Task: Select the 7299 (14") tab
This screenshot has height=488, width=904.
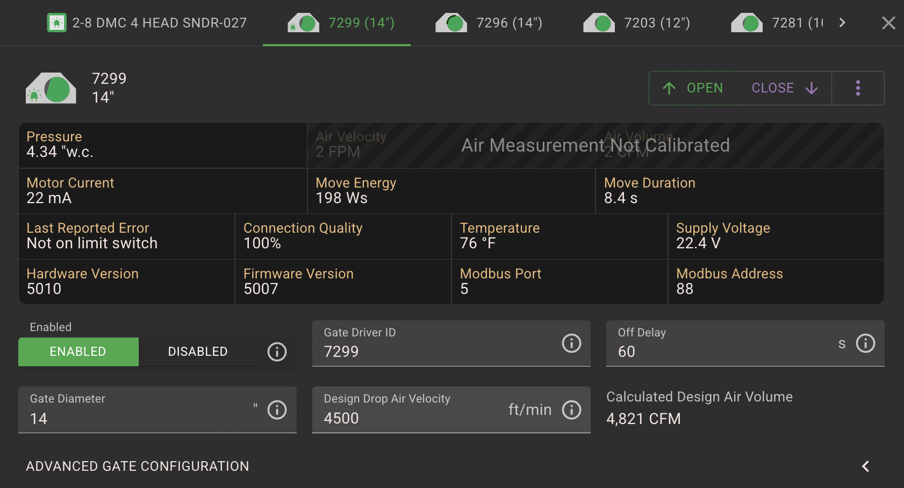Action: pos(336,23)
